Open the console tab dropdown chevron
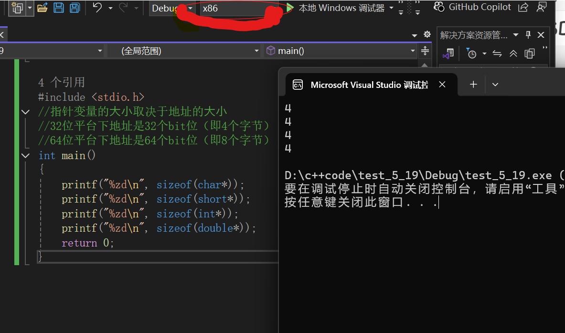Viewport: 565px width, 333px height. (495, 85)
